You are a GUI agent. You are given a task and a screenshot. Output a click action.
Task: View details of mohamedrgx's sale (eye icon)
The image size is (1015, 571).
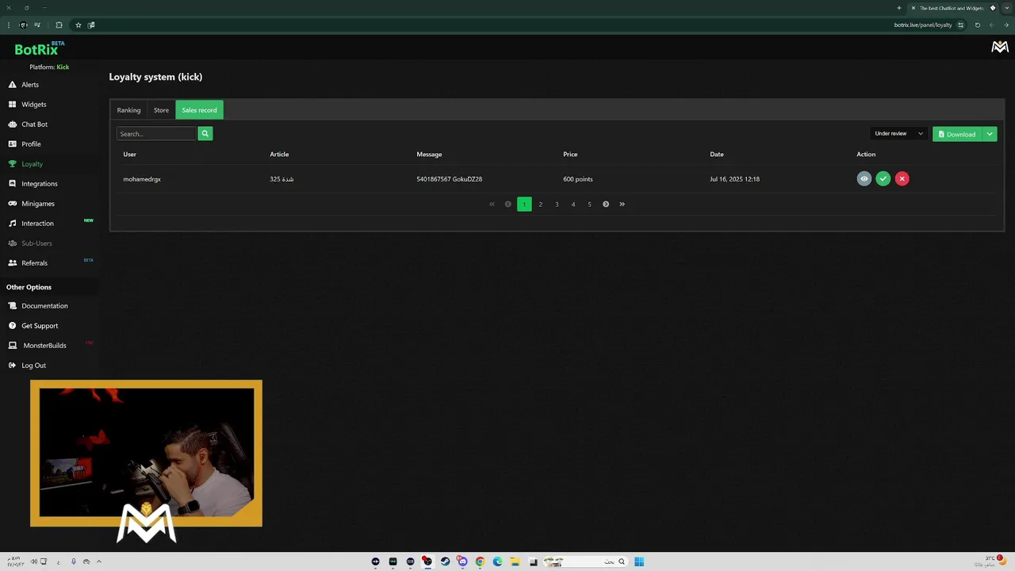864,179
